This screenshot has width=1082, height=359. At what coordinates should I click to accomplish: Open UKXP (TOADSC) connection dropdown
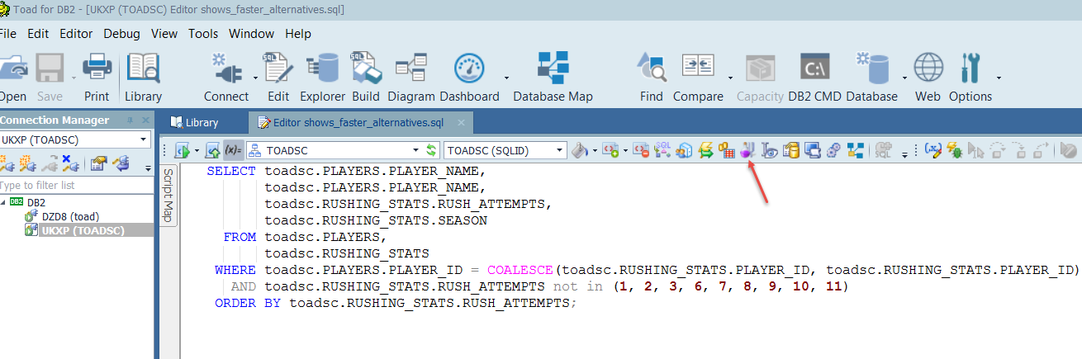144,139
